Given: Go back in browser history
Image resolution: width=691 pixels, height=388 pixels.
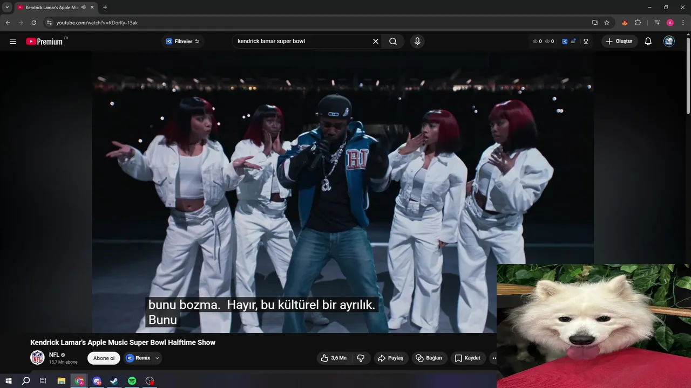Looking at the screenshot, I should pyautogui.click(x=8, y=23).
